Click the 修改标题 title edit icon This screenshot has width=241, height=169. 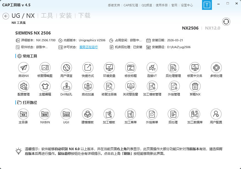pyautogui.click(x=131, y=68)
